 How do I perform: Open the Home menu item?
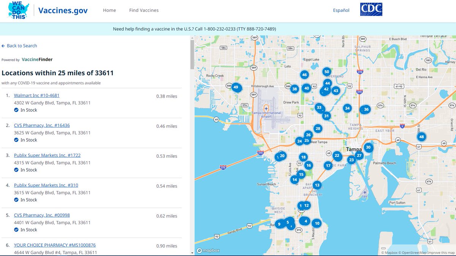point(109,10)
